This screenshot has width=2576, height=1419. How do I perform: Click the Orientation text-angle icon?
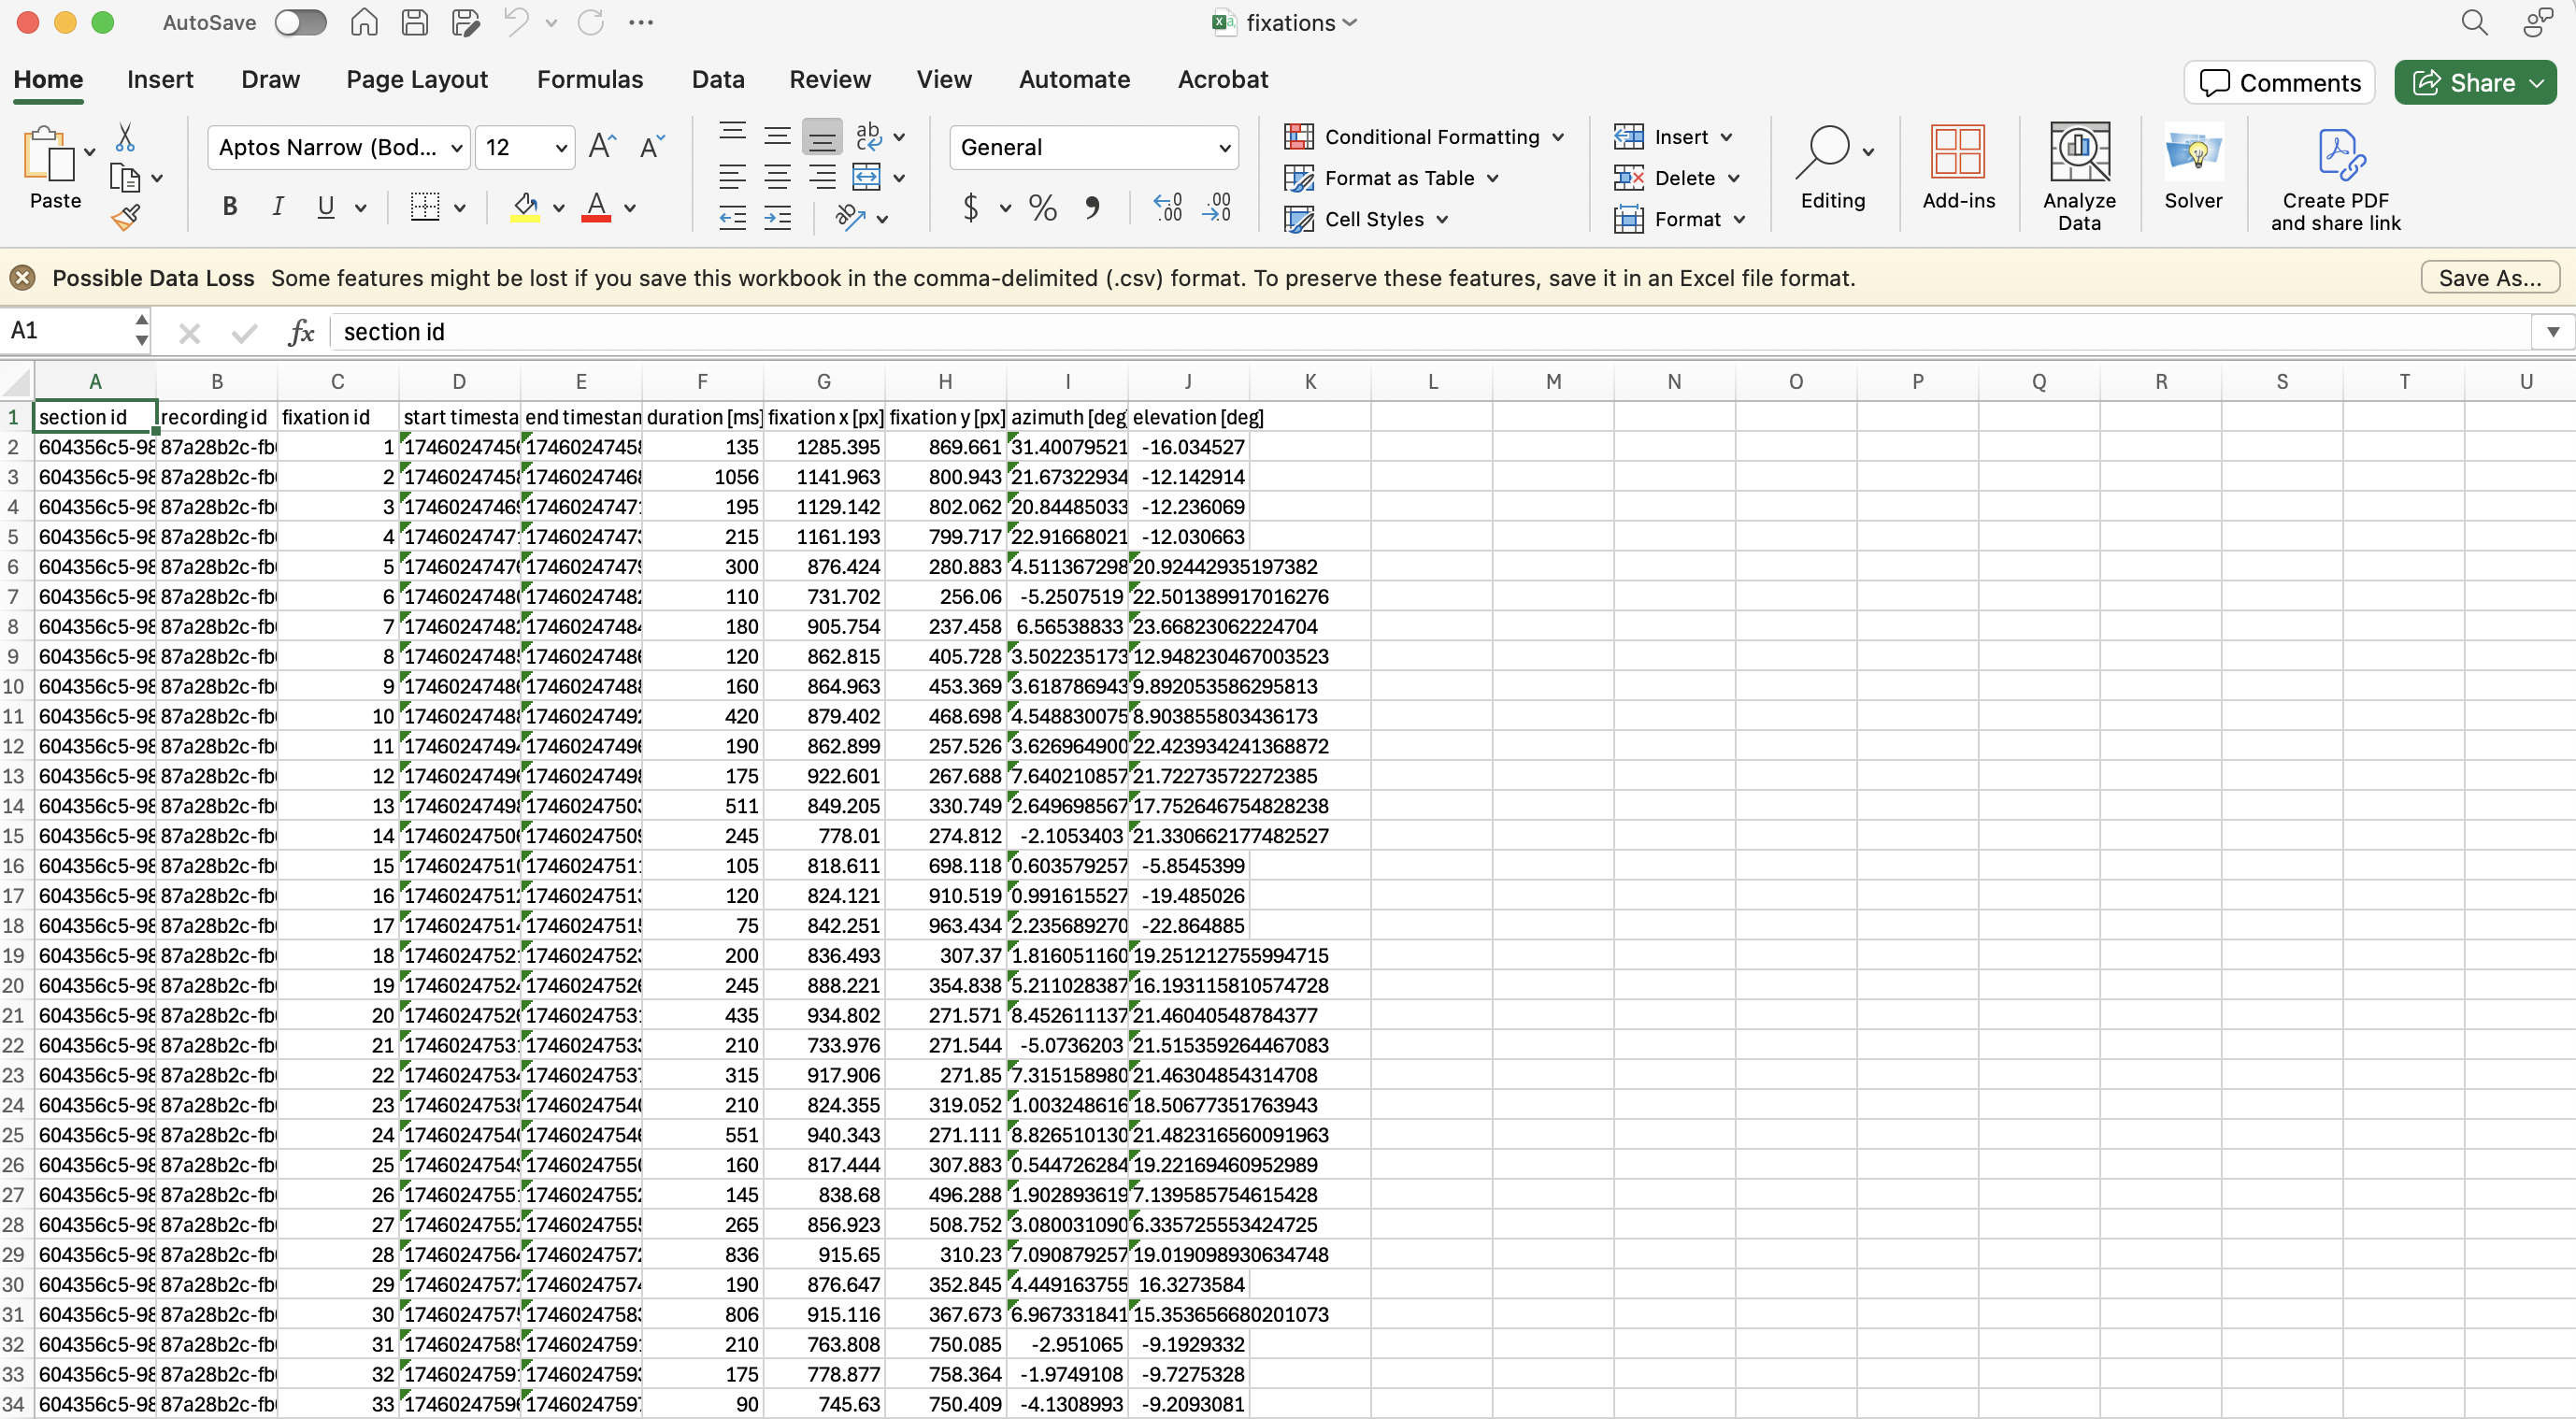[851, 217]
